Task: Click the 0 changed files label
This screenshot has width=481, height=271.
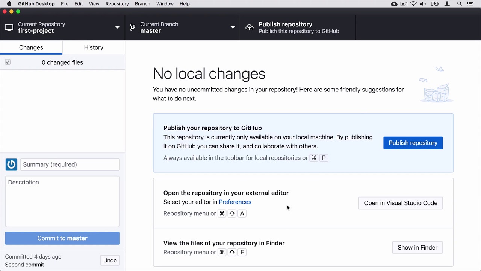Action: tap(62, 62)
